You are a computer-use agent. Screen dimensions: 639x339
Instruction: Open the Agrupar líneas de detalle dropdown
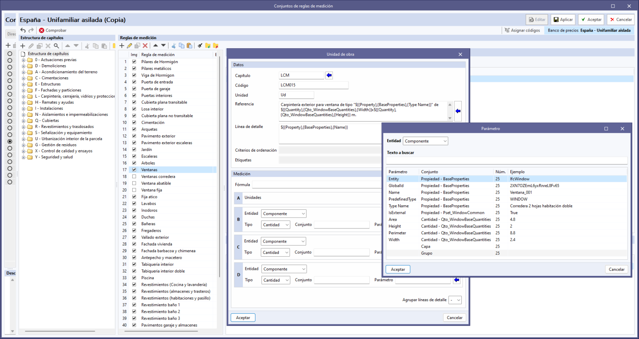(455, 300)
